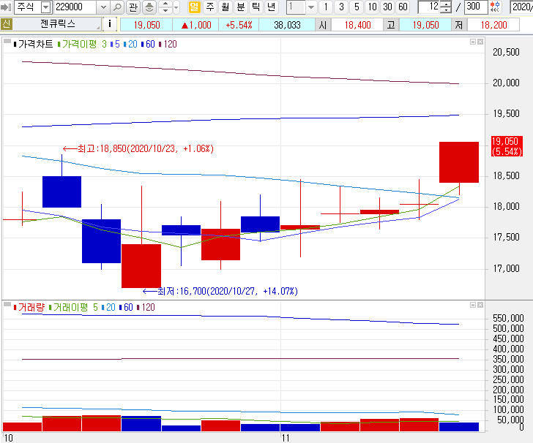Click the arrow-to-bar icon at the toolbar's left end
The image size is (533, 443).
pos(6,7)
